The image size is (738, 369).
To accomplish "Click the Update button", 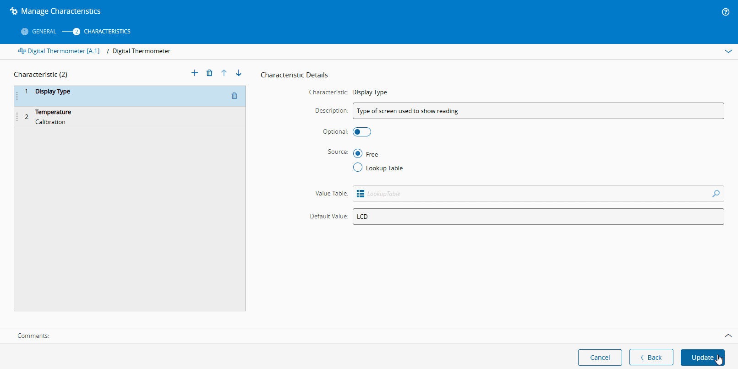I will pyautogui.click(x=702, y=358).
